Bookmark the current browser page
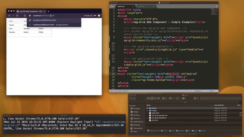The height and width of the screenshot is (137, 244). (24, 16)
